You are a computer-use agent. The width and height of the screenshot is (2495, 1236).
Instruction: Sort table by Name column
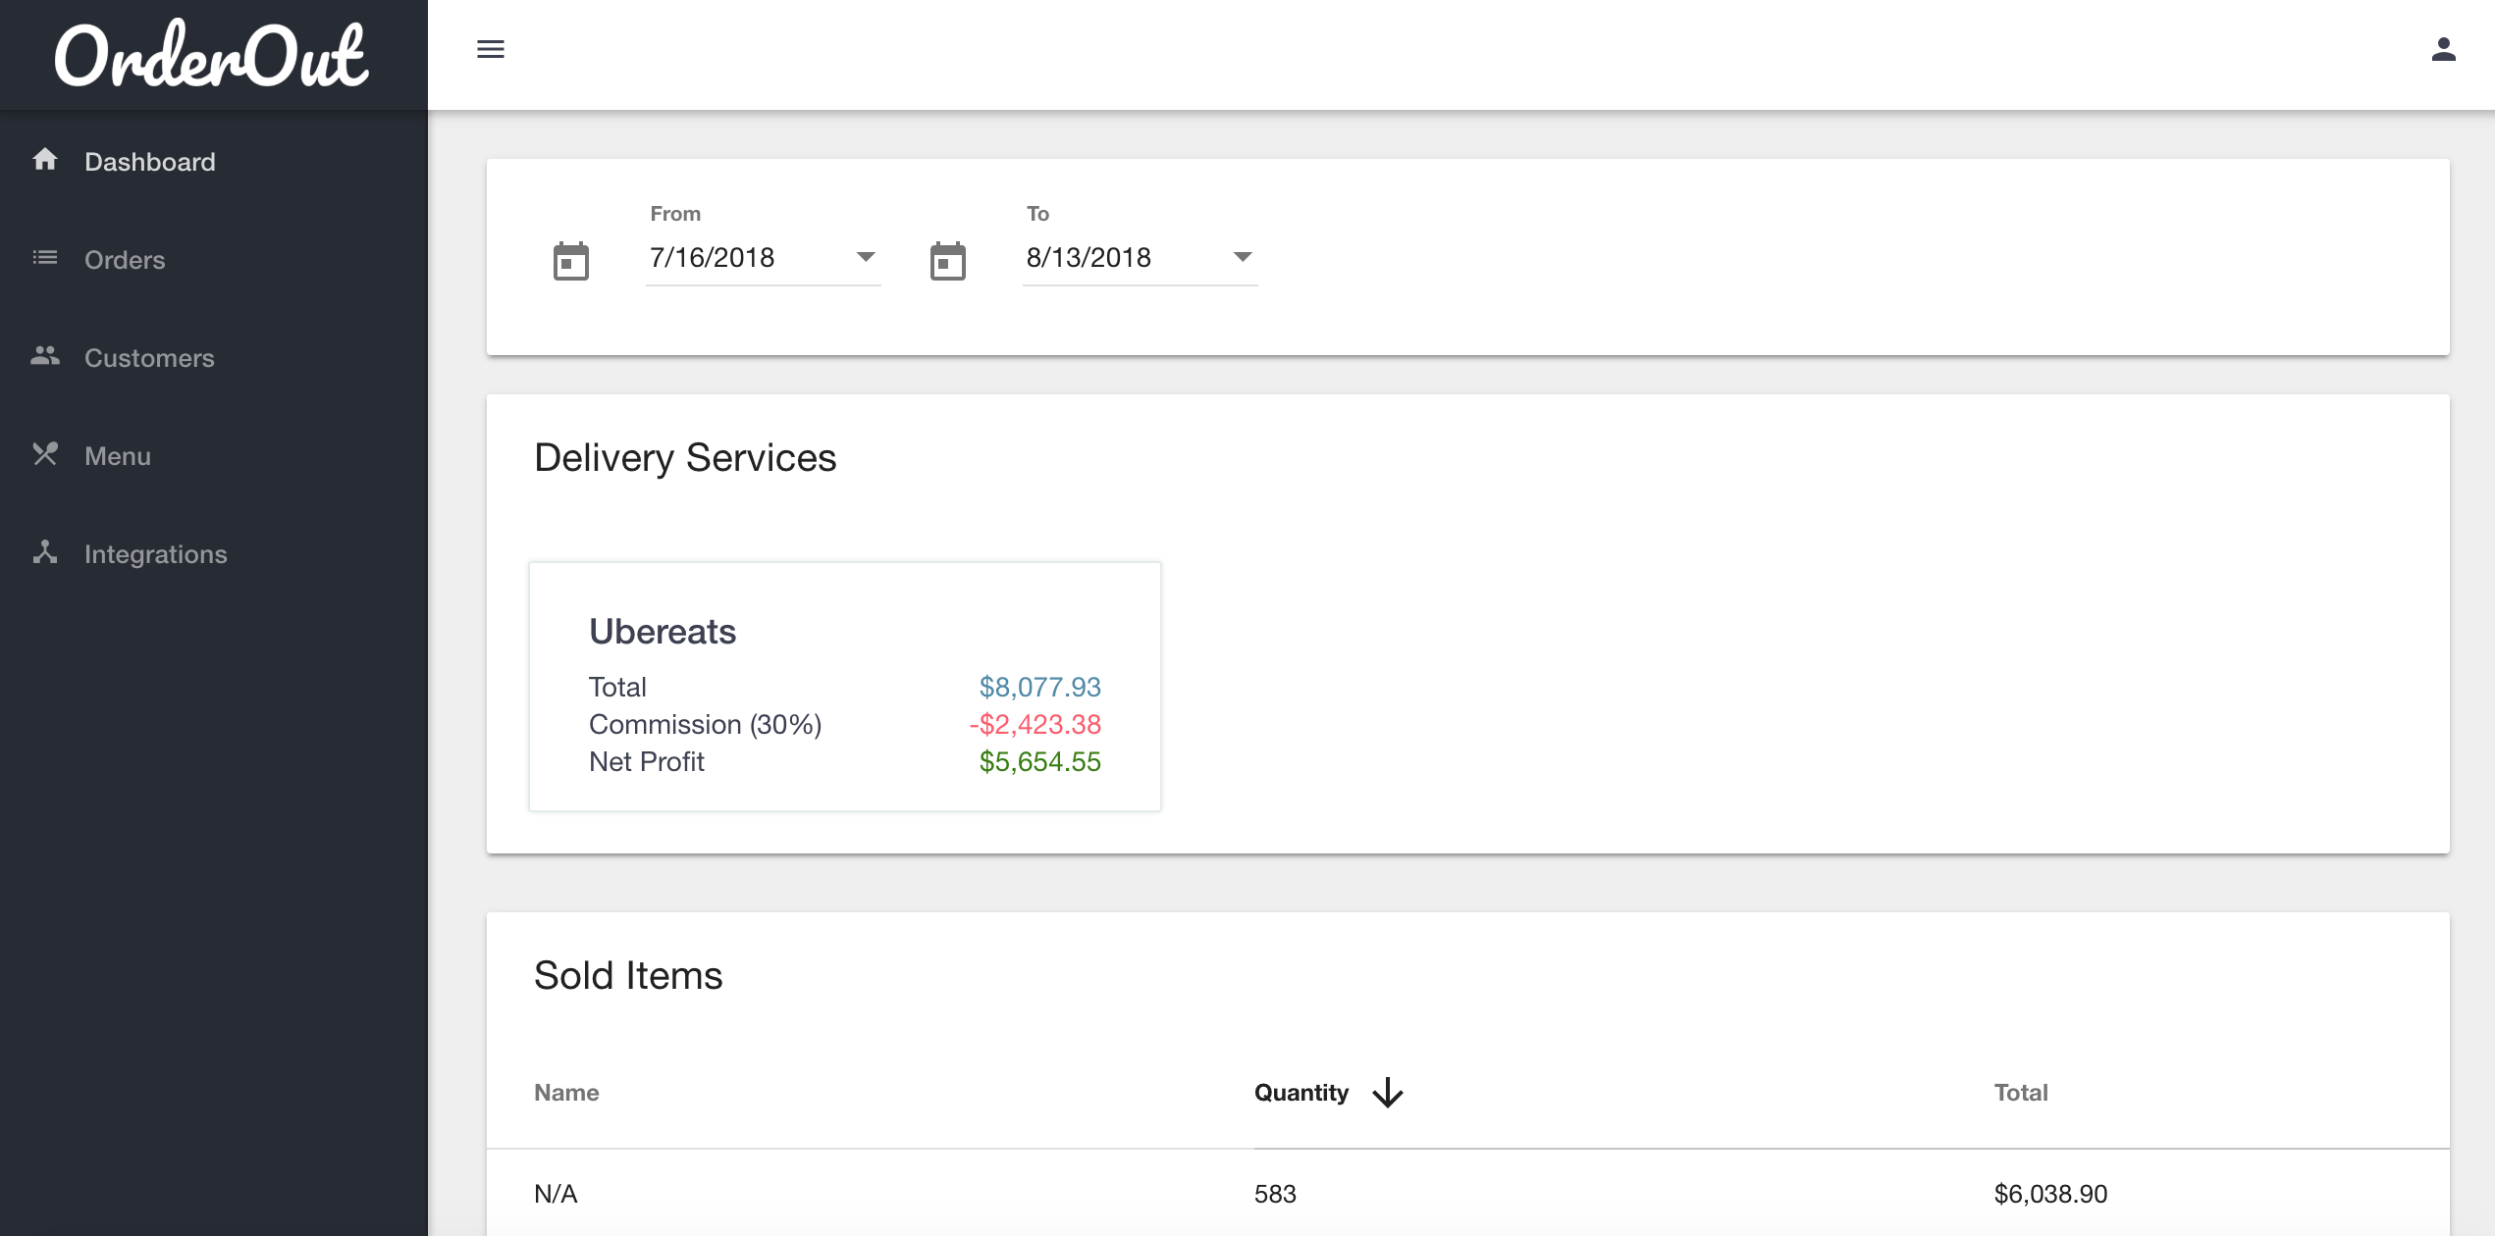(566, 1093)
